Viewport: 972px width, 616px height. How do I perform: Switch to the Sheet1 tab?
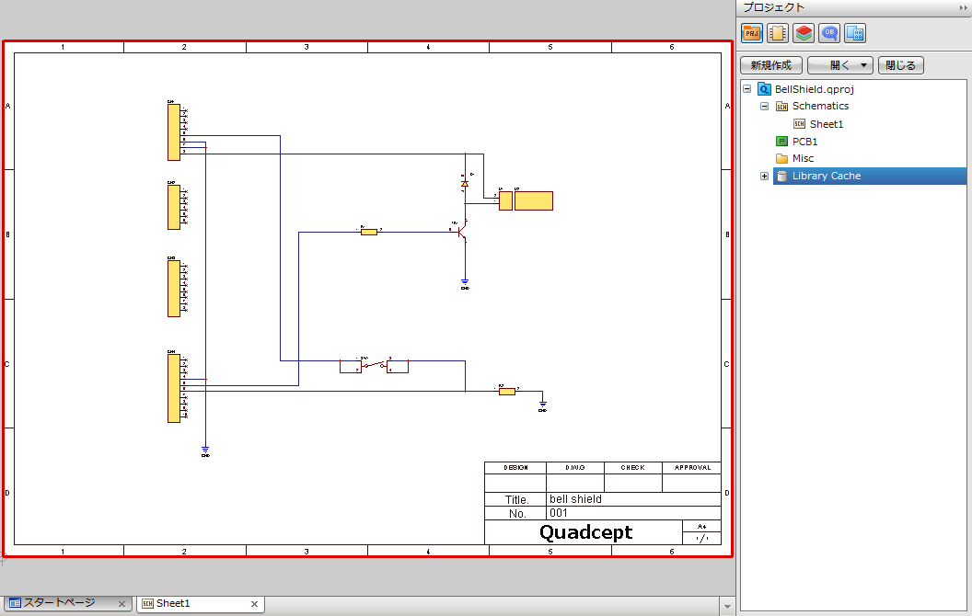click(179, 603)
